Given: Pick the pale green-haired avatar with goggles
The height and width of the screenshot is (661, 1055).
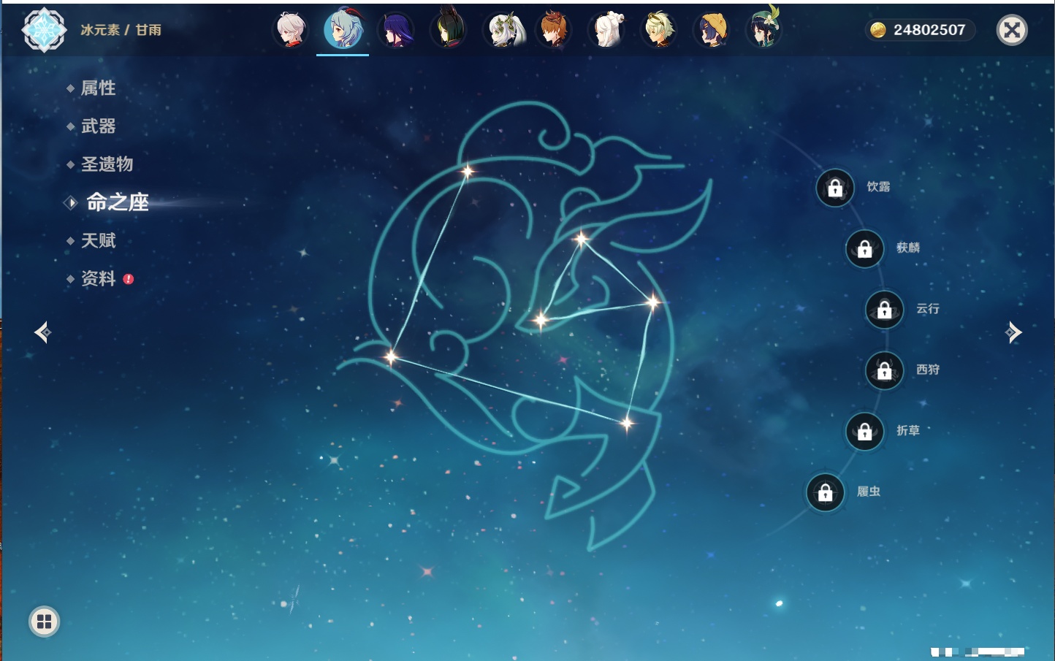Looking at the screenshot, I should point(659,30).
